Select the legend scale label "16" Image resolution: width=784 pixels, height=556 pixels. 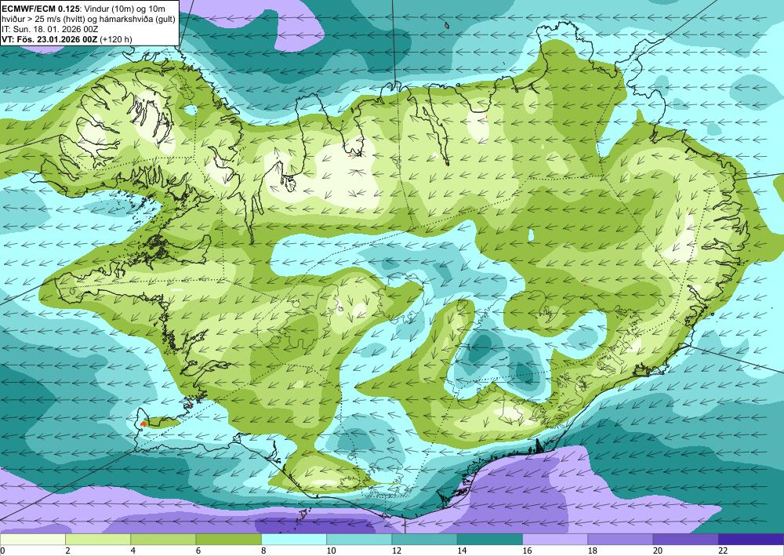[x=527, y=551]
